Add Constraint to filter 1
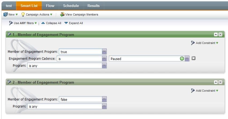 click(204, 43)
